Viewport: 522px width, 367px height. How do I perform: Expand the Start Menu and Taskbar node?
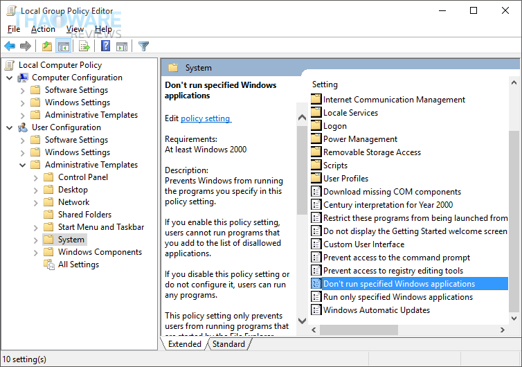[36, 228]
